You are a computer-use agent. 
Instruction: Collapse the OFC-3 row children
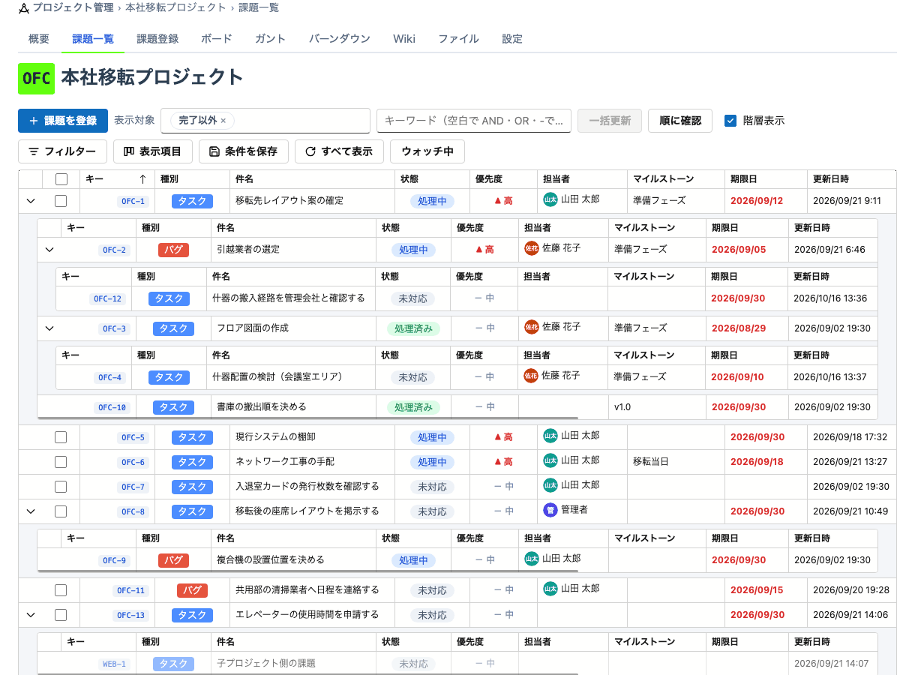[49, 328]
